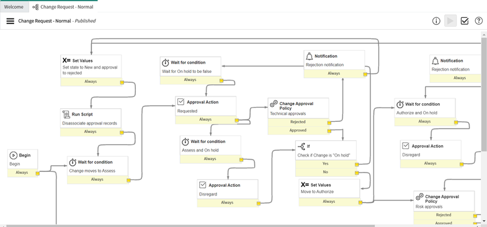Click the help question mark icon

(479, 21)
